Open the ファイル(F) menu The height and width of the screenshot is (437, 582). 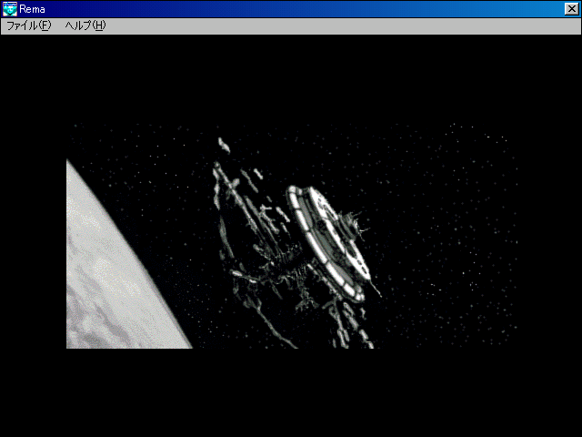[x=29, y=25]
